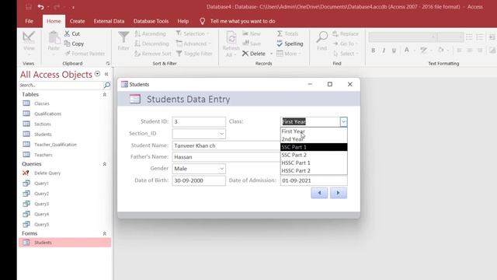Toggle Italic text formatting
The image size is (497, 280).
click(x=384, y=51)
